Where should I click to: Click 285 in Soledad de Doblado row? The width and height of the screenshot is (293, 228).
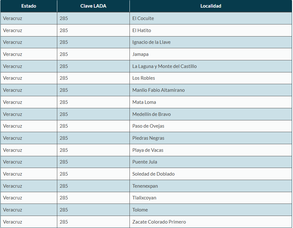click(x=93, y=174)
